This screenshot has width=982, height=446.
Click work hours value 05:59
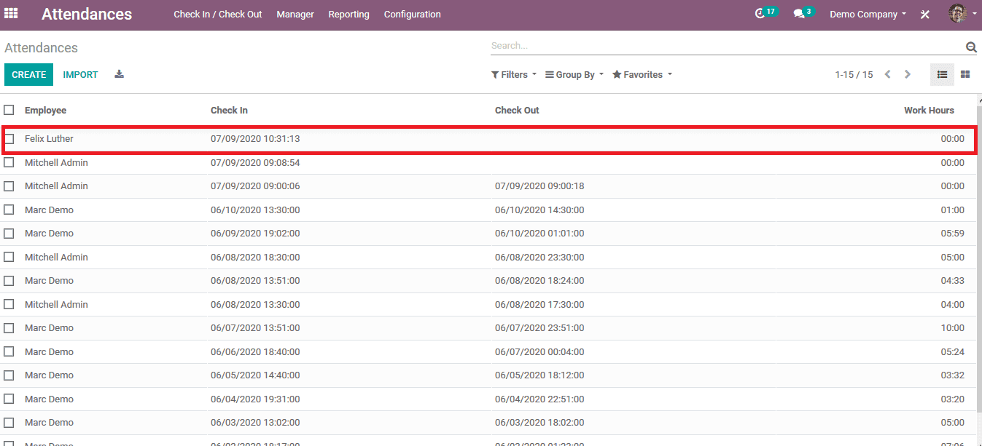952,234
